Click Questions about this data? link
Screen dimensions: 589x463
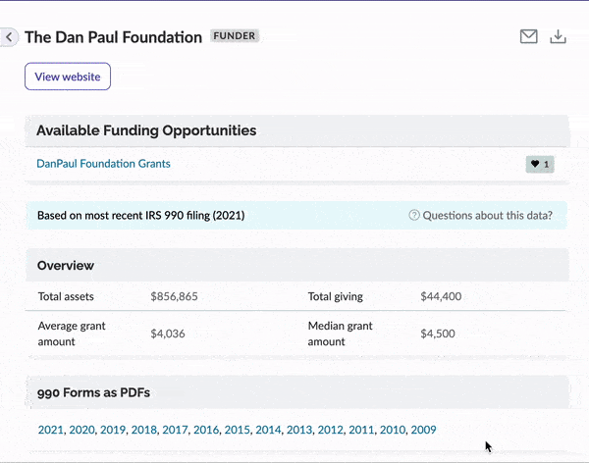[x=487, y=215]
